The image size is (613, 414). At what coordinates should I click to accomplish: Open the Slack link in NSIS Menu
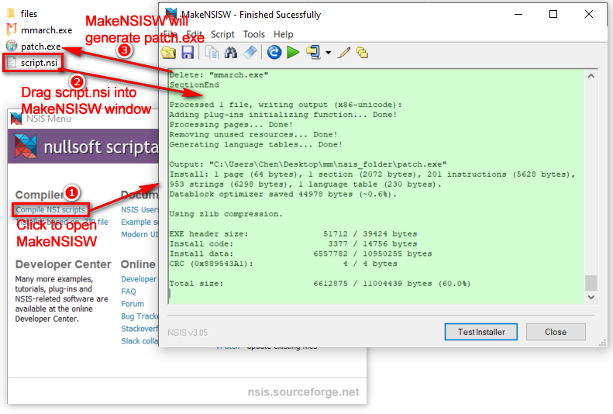[139, 341]
